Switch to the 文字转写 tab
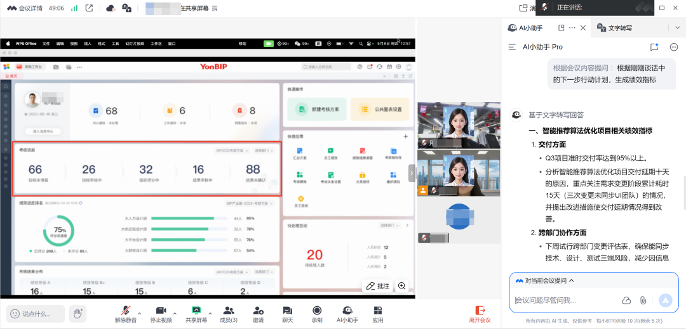Image resolution: width=686 pixels, height=329 pixels. coord(619,28)
